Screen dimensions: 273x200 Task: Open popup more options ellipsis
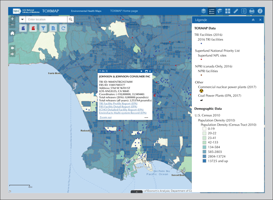click(x=146, y=118)
